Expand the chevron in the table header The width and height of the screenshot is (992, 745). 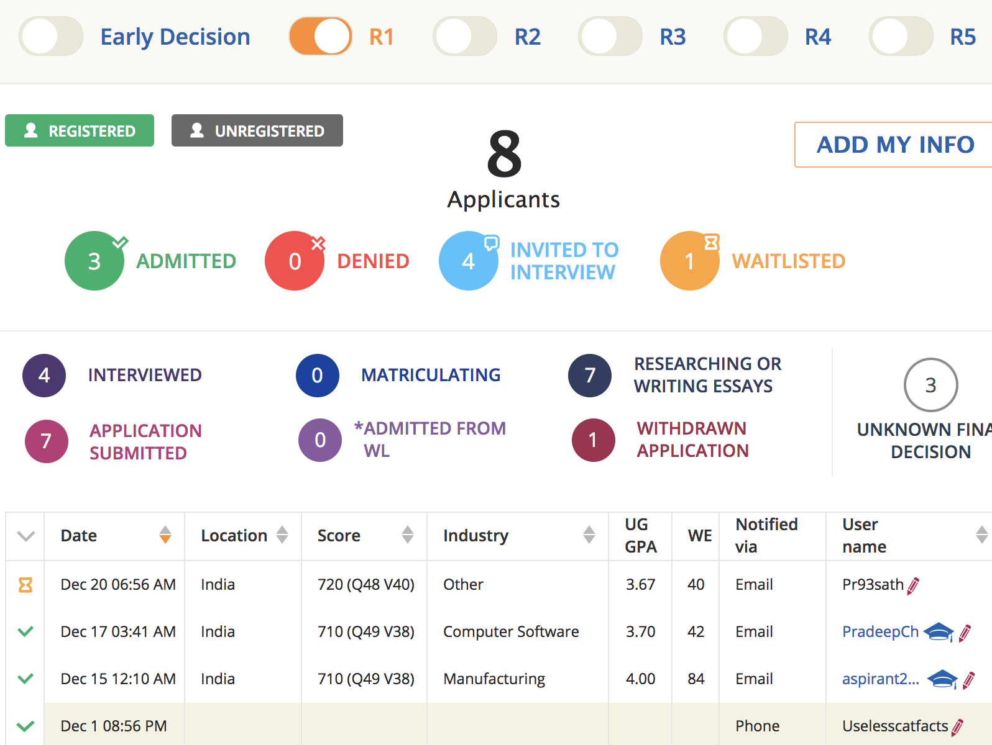tap(25, 536)
